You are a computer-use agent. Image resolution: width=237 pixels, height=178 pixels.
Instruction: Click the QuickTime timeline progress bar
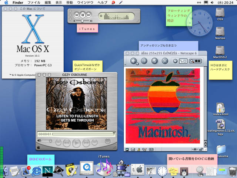[x=84, y=134]
